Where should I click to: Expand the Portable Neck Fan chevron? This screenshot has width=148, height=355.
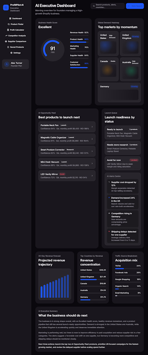tap(92, 127)
